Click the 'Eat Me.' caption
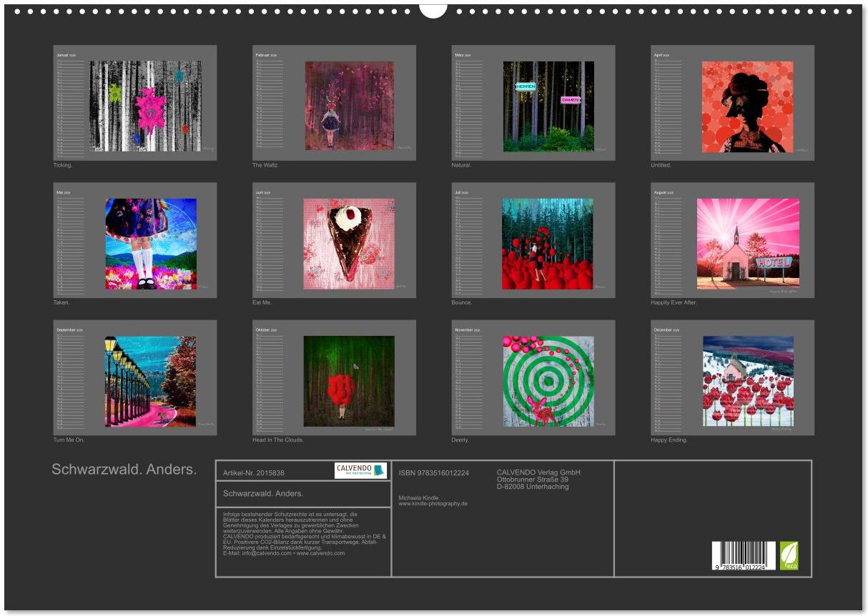 [x=262, y=302]
